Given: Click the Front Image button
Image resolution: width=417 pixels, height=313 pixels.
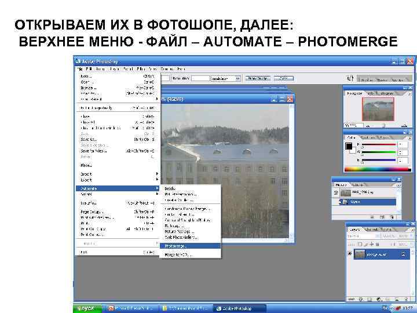Looking at the screenshot, I should [x=257, y=78].
